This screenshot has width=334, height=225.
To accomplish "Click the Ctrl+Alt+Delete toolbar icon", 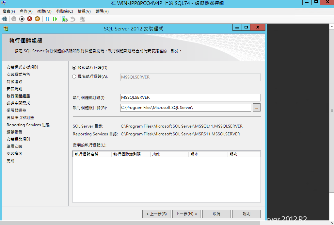I will point(4,19).
